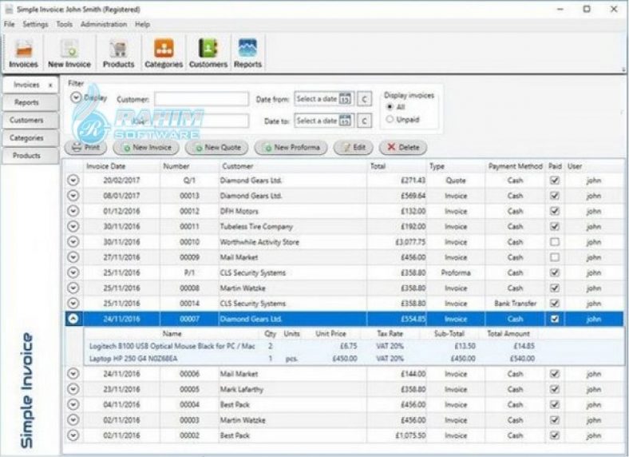Click the Customer filter input field
The width and height of the screenshot is (629, 457).
click(x=201, y=99)
